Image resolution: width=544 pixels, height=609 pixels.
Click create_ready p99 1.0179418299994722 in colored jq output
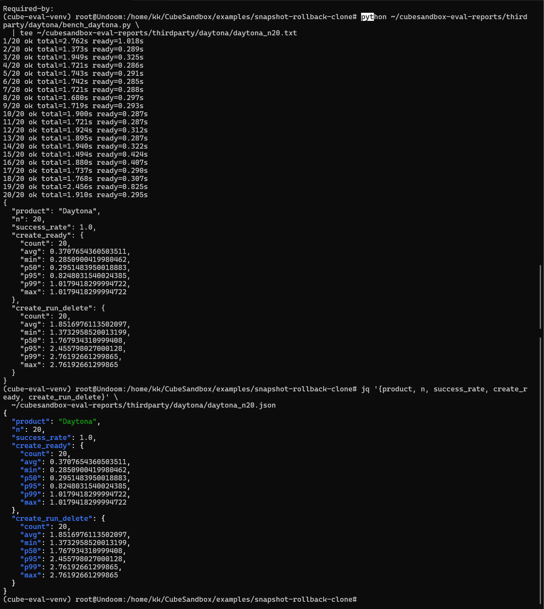75,494
